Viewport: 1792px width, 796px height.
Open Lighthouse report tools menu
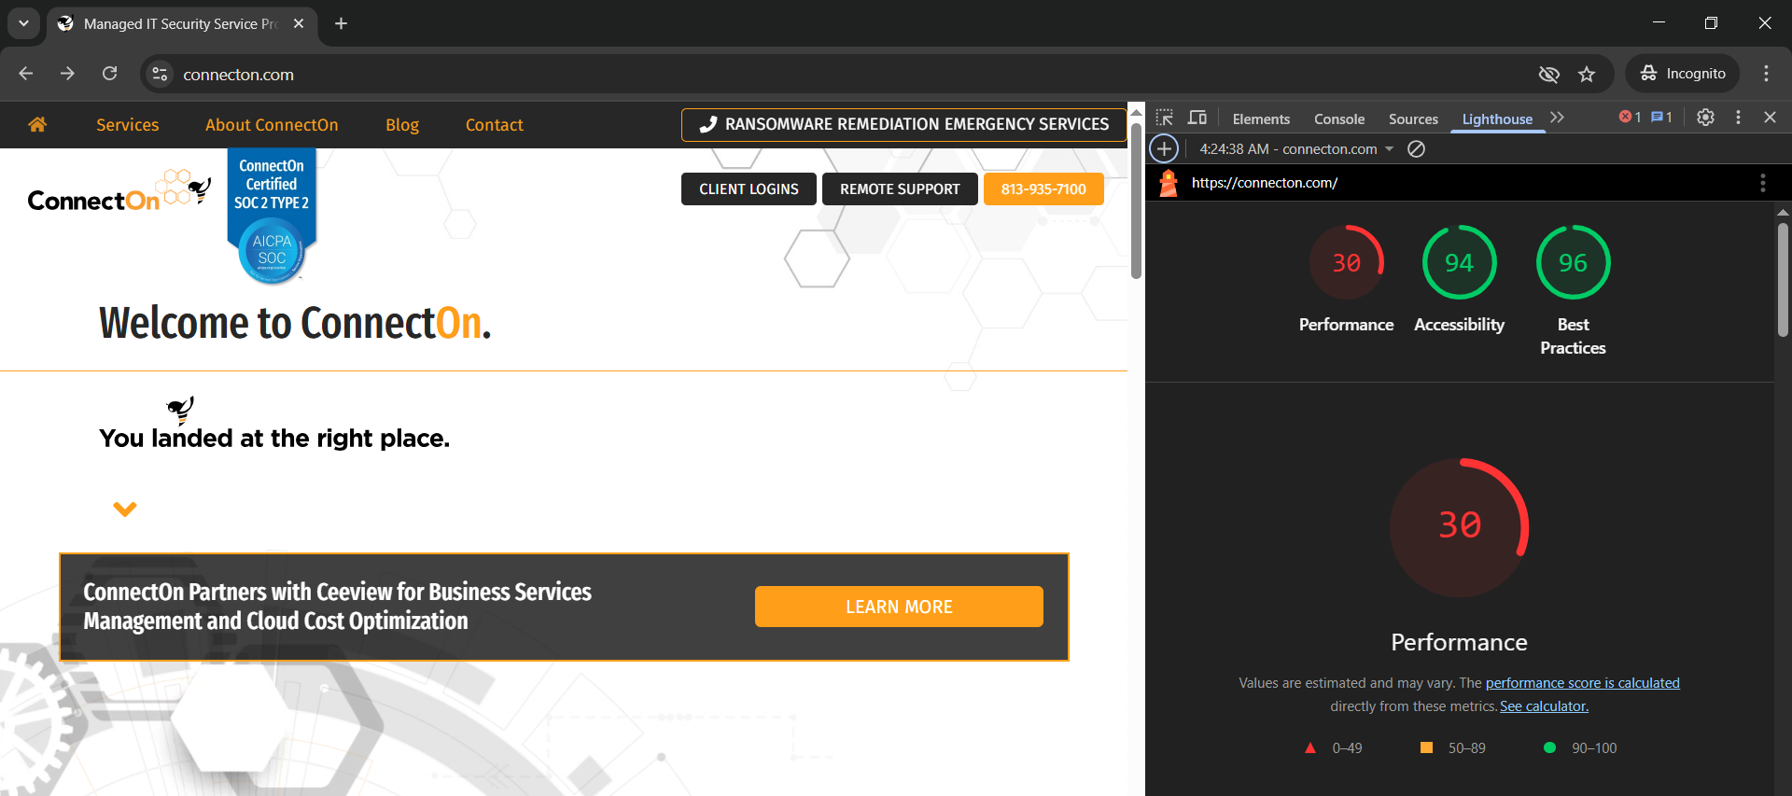(1762, 183)
